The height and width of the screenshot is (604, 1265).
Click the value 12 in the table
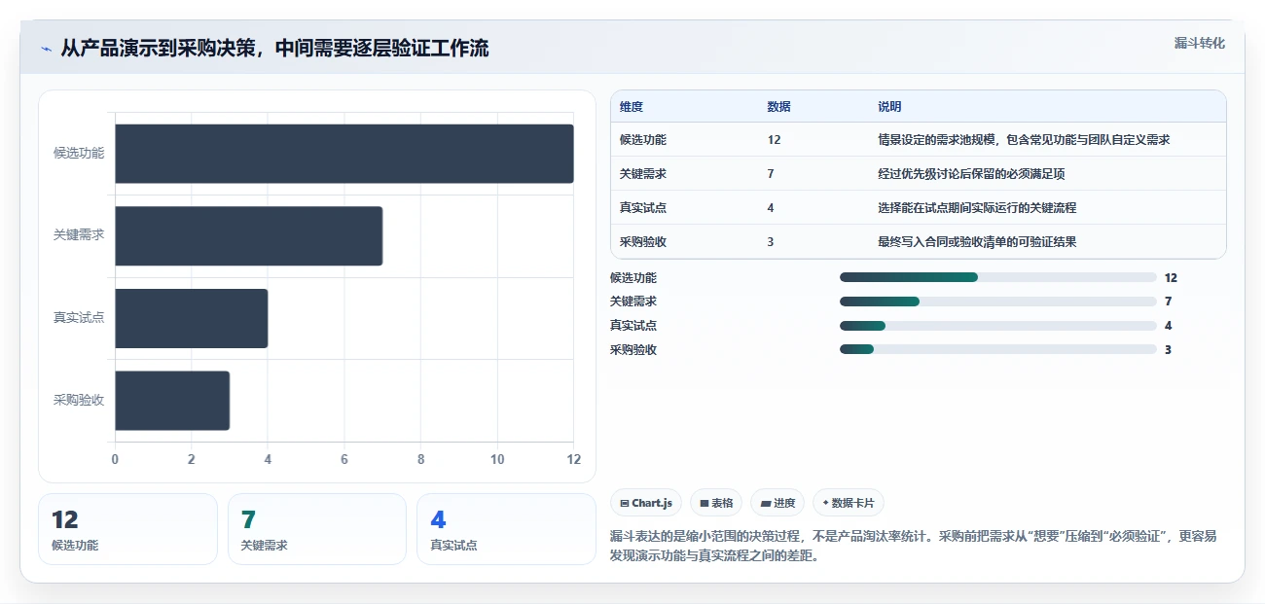coord(774,140)
